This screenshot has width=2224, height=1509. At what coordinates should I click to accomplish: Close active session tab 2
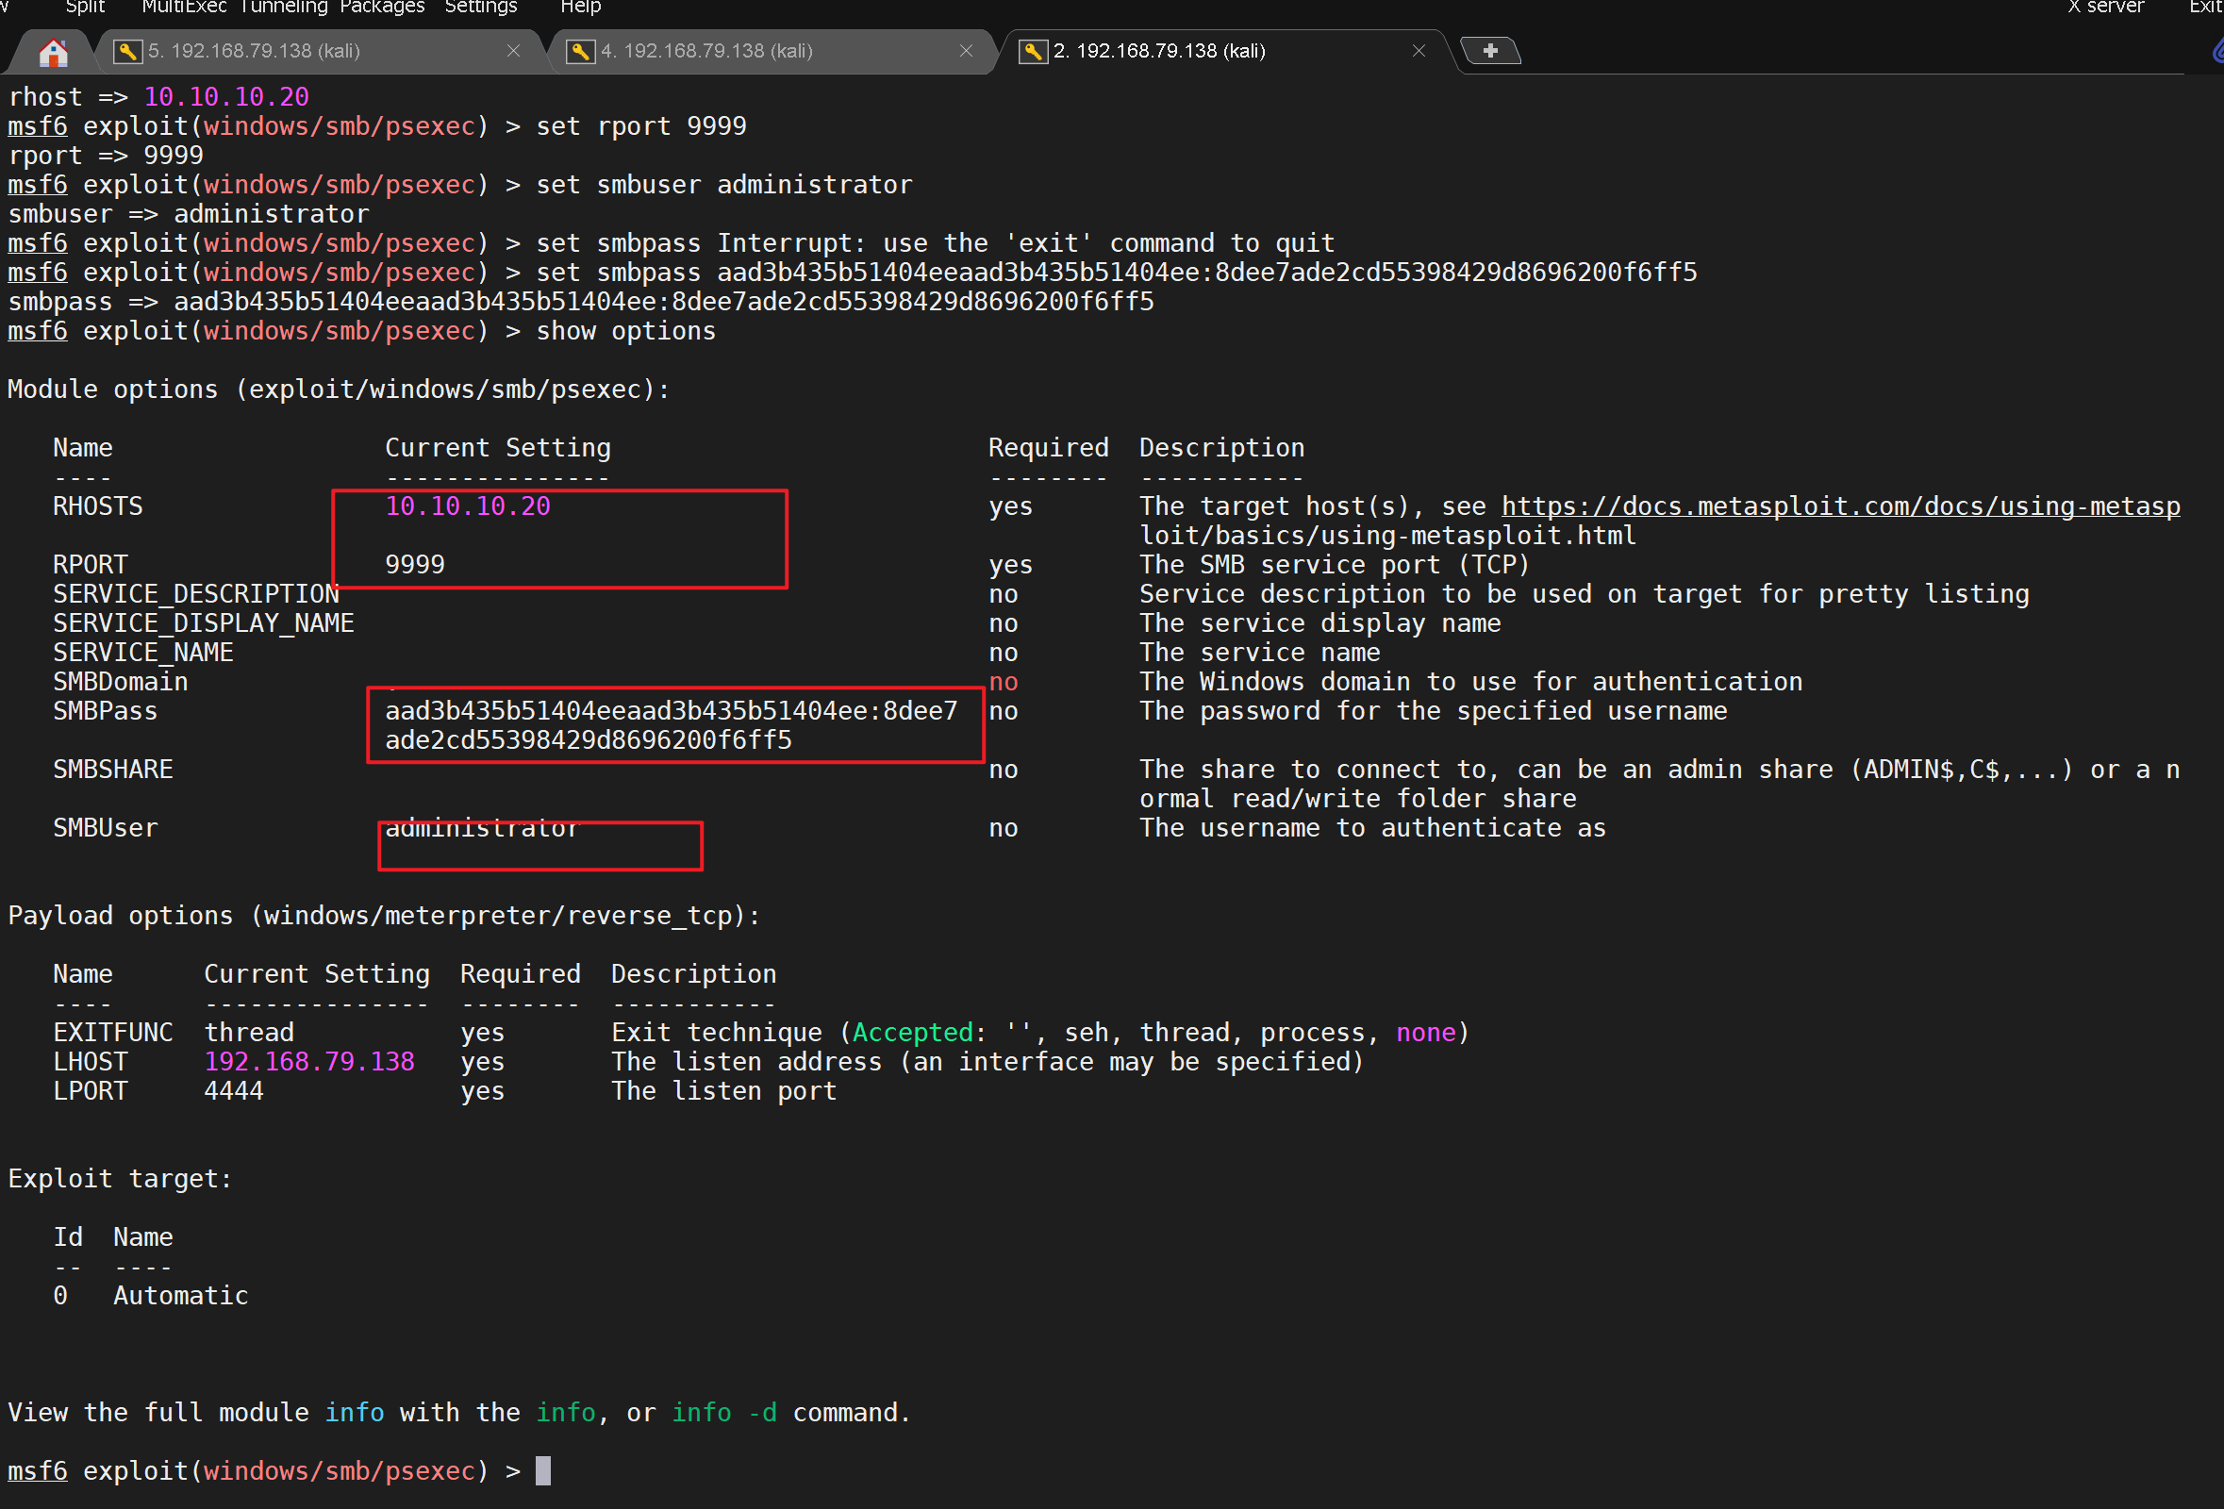tap(1419, 51)
